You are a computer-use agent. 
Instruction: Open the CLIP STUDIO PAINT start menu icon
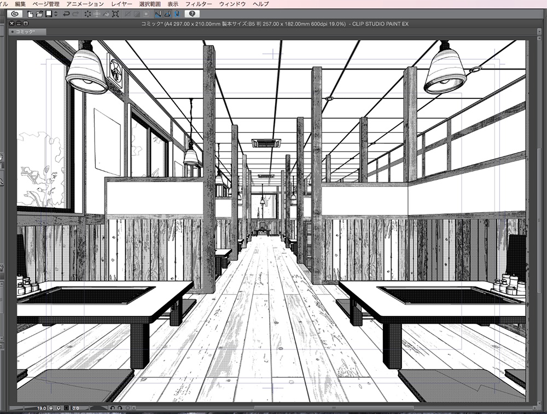15,14
